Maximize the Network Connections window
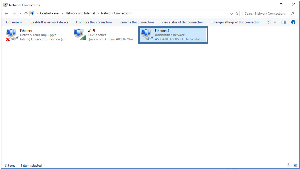This screenshot has width=300, height=169. coord(281,5)
